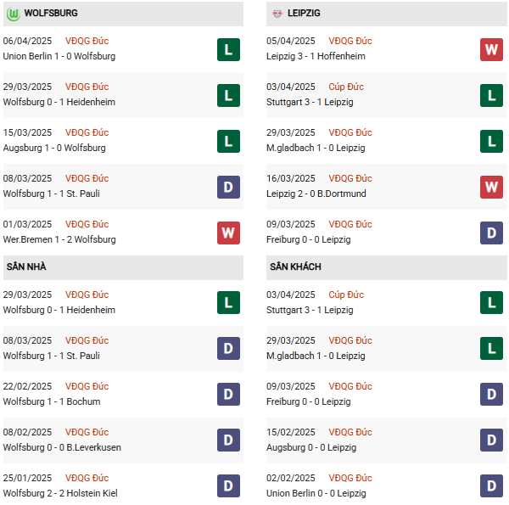
Task: Open Cúp Đức link dated 03/04/2025 under Leipzig's top list
Action: pos(346,87)
